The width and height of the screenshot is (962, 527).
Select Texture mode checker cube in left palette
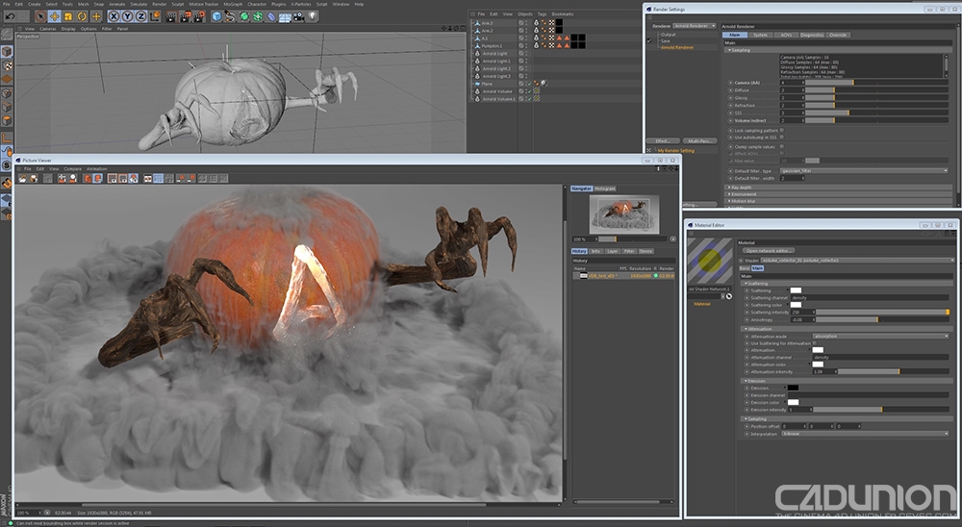[7, 65]
